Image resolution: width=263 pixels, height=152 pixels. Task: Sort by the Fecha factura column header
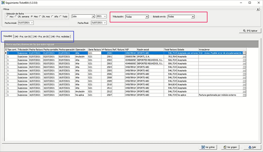tap(36, 50)
